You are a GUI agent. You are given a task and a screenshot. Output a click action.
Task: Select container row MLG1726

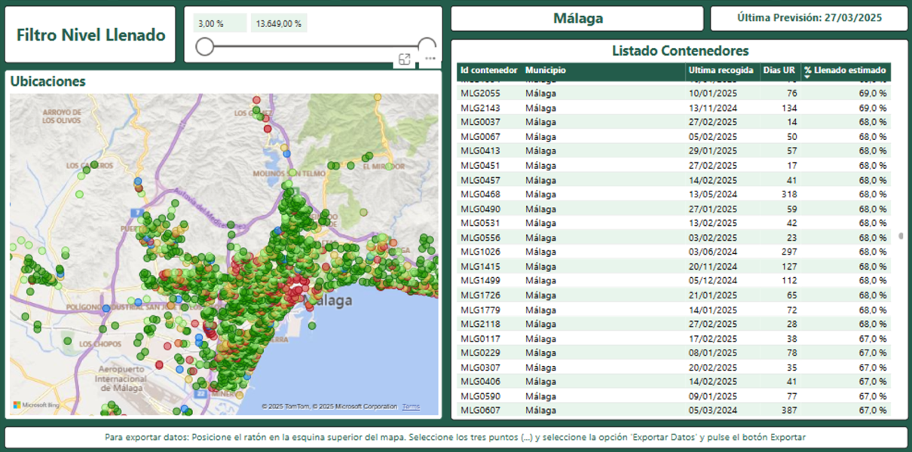point(675,295)
